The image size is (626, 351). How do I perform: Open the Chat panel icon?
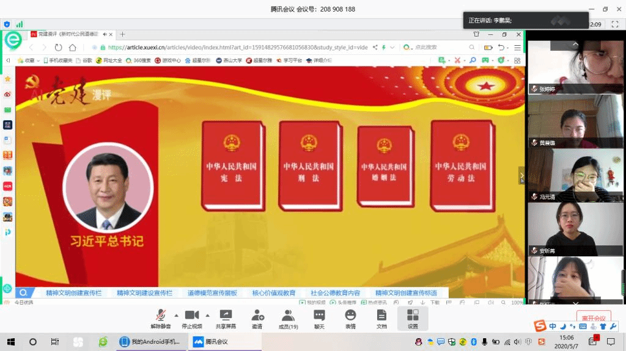coord(319,316)
